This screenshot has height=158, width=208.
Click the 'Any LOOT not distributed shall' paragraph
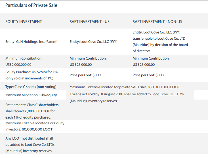(x=30, y=145)
